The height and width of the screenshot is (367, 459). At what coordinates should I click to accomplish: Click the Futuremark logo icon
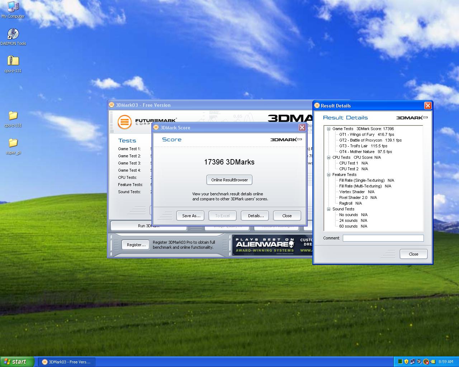tap(124, 122)
